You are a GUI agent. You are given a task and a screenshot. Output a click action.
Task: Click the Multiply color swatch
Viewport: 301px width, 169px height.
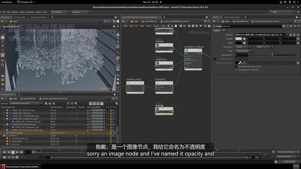[238, 38]
